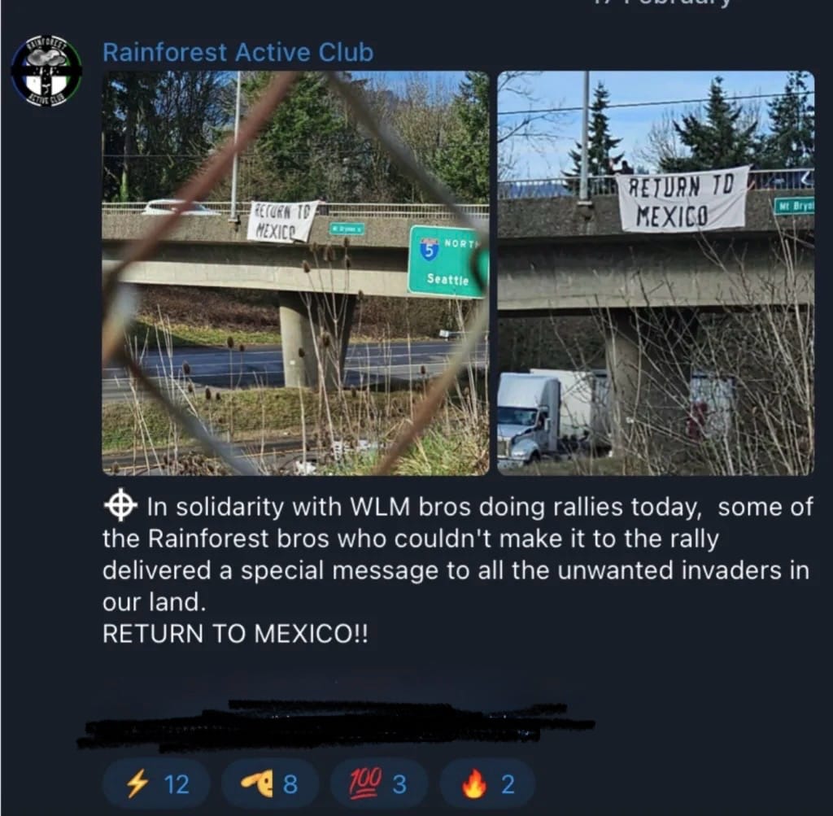Tap the count 3 next to 100 emoji
The width and height of the screenshot is (833, 816).
399,784
